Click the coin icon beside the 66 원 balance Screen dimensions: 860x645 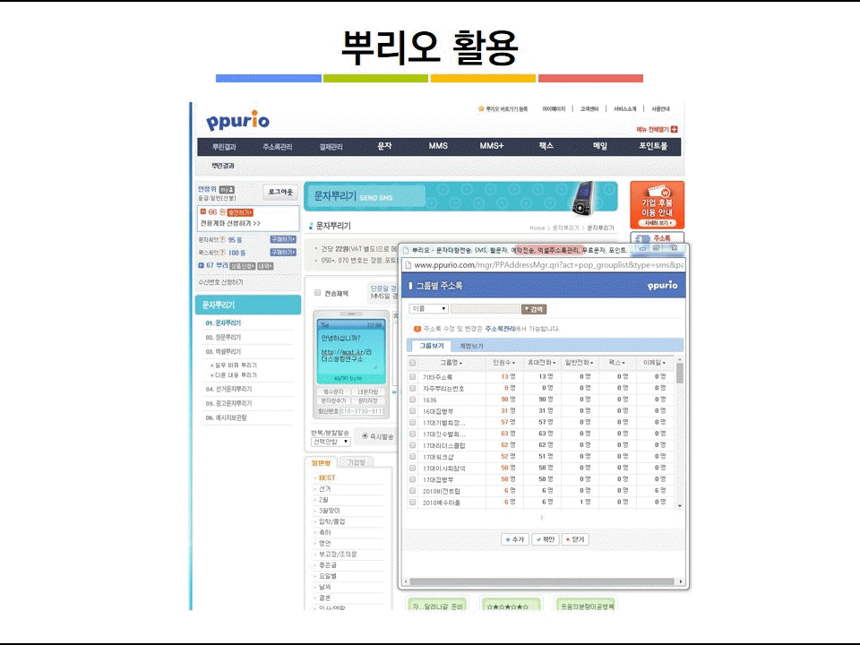click(203, 211)
